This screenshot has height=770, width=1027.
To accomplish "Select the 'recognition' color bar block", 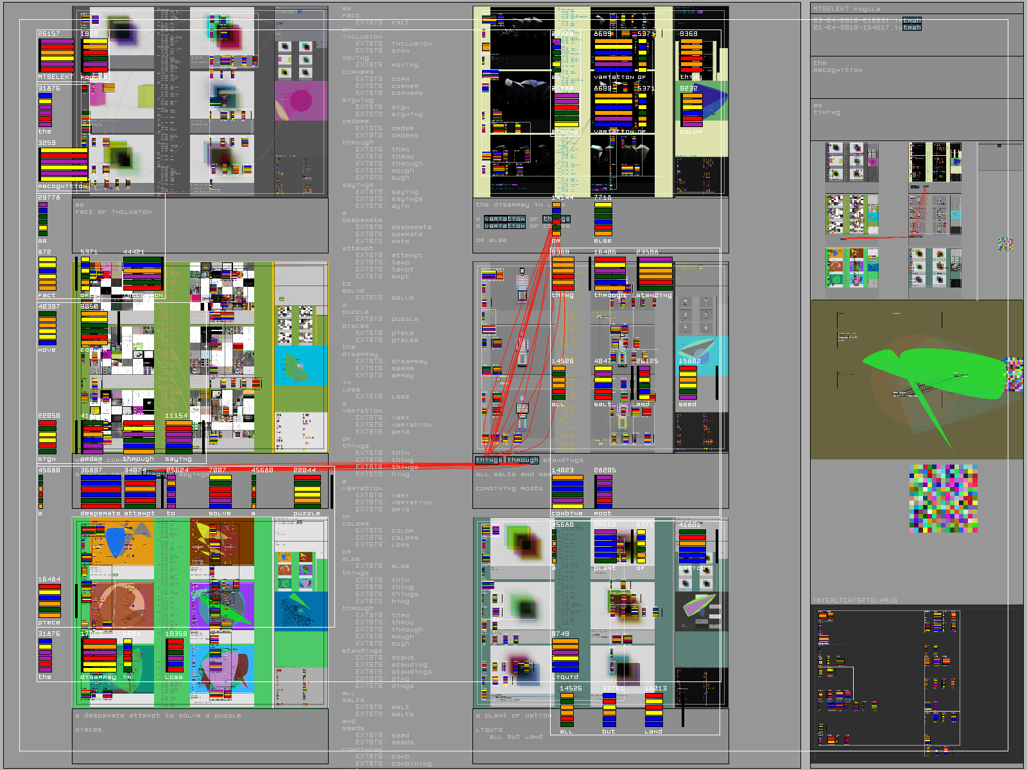I will pos(63,165).
